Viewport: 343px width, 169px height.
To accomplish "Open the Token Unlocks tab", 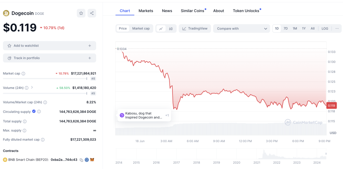I will [246, 11].
